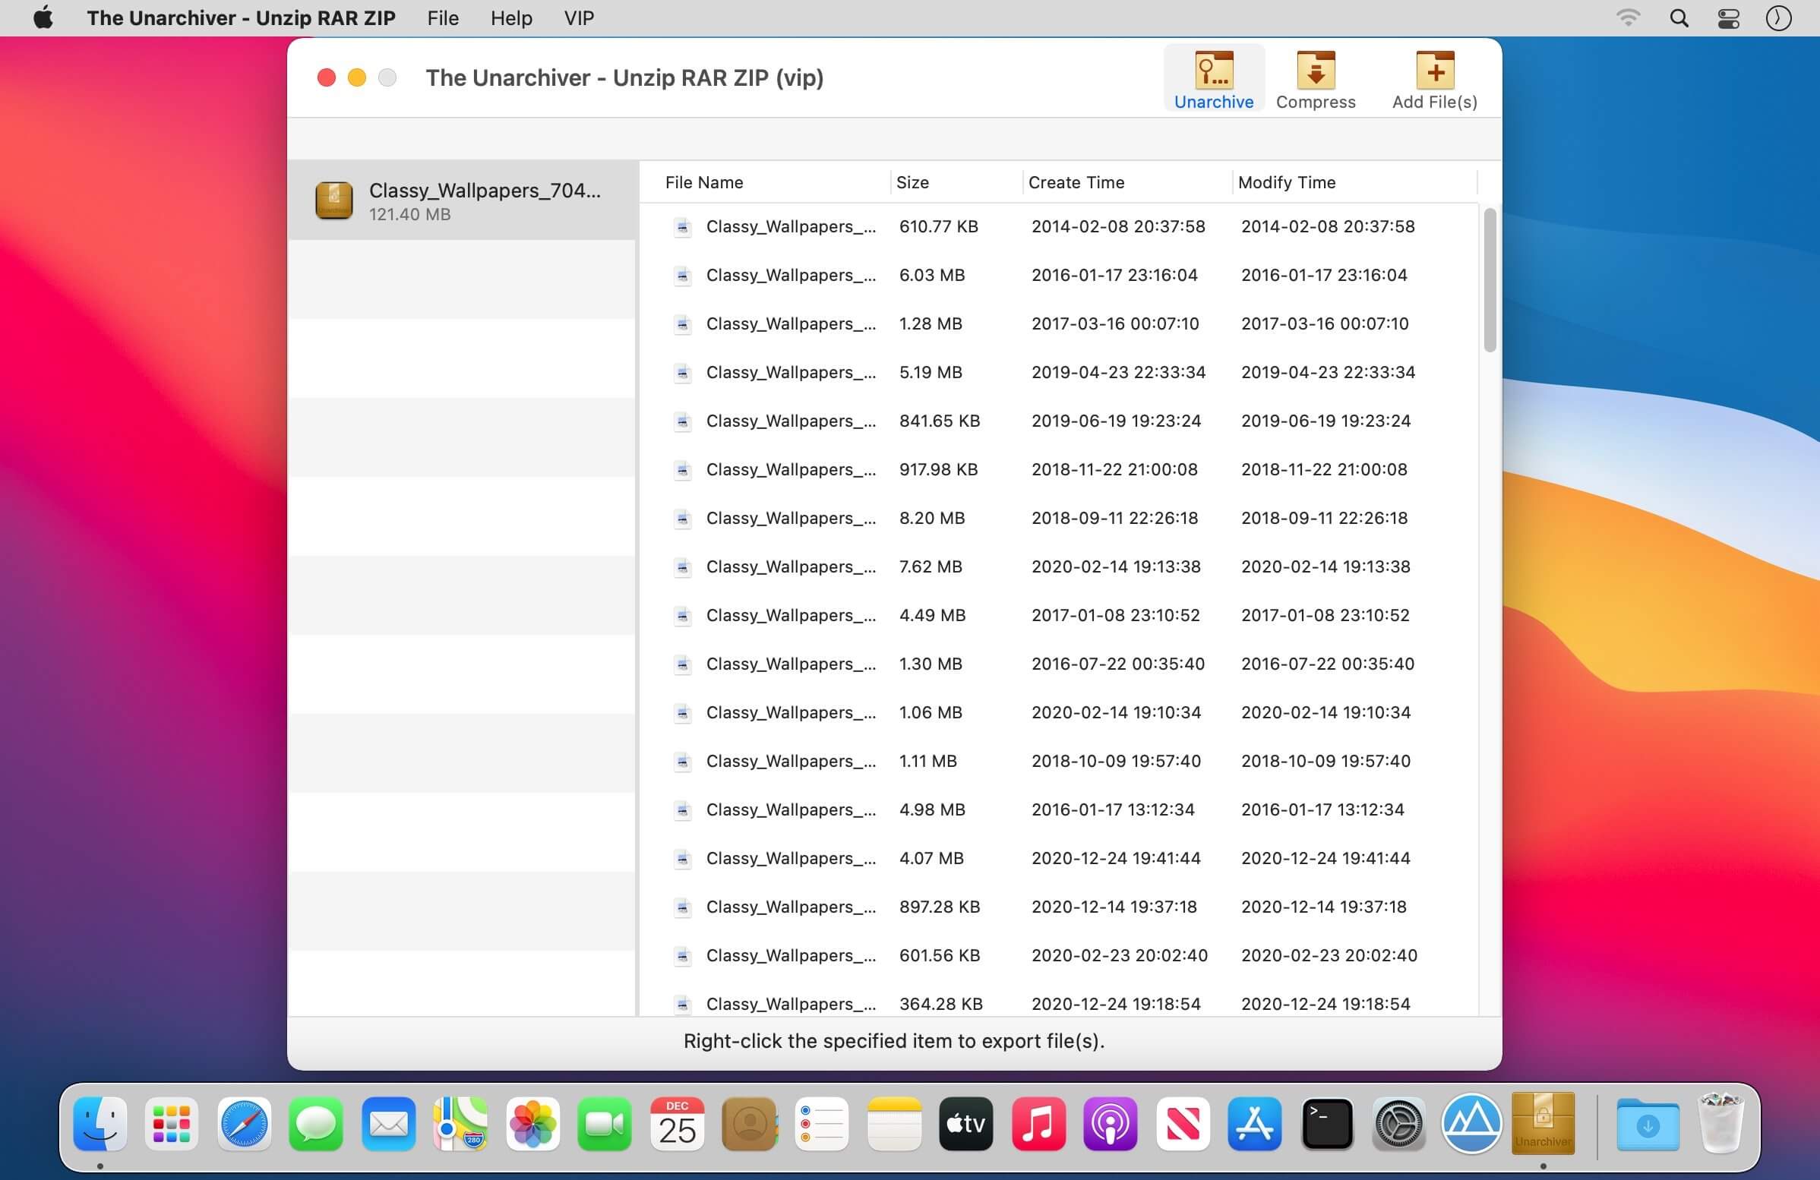The width and height of the screenshot is (1820, 1180).
Task: Open App Store from the Dock
Action: point(1255,1125)
